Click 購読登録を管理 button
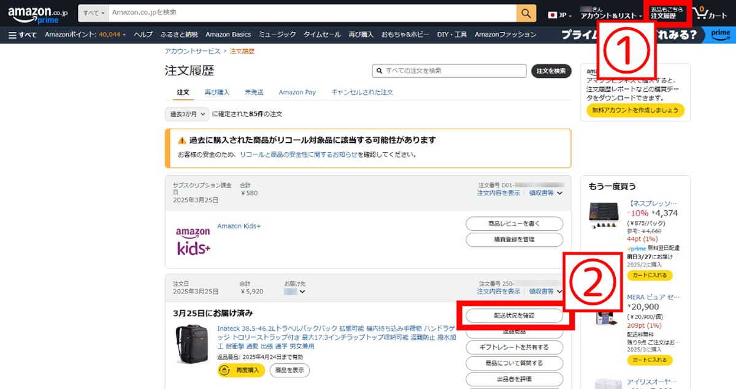The width and height of the screenshot is (736, 389). (514, 240)
